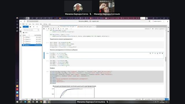185x104 pixels.
Task: Move the active cell down
Action: [x=155, y=53]
